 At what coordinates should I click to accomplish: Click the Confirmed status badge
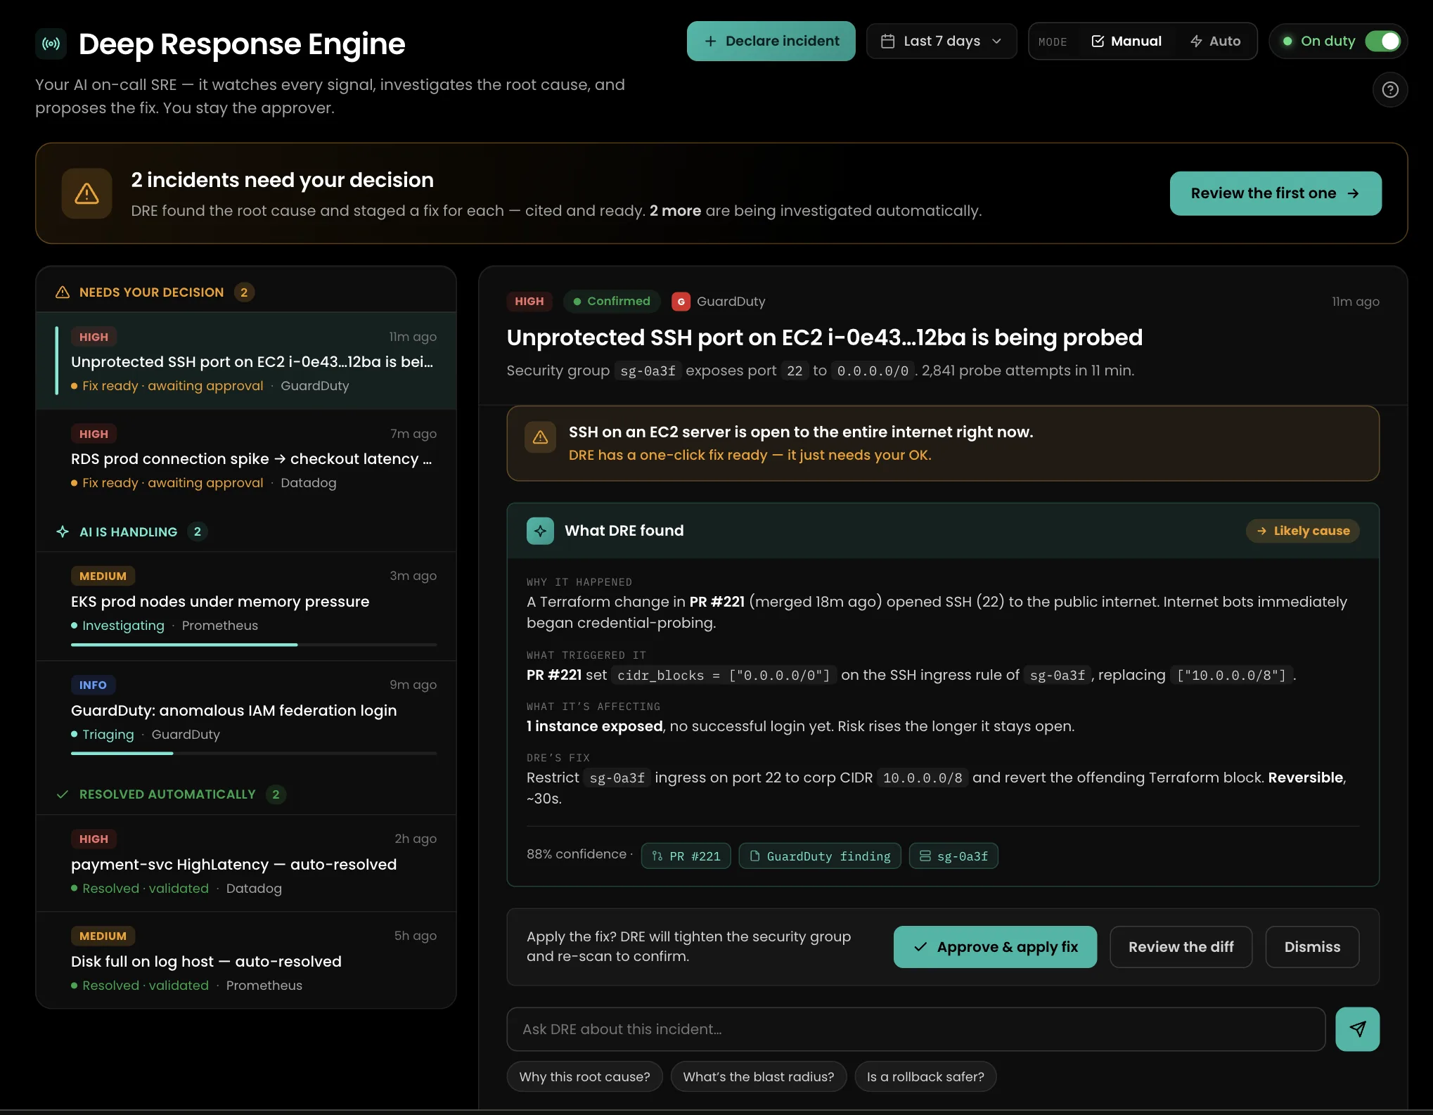(x=612, y=302)
